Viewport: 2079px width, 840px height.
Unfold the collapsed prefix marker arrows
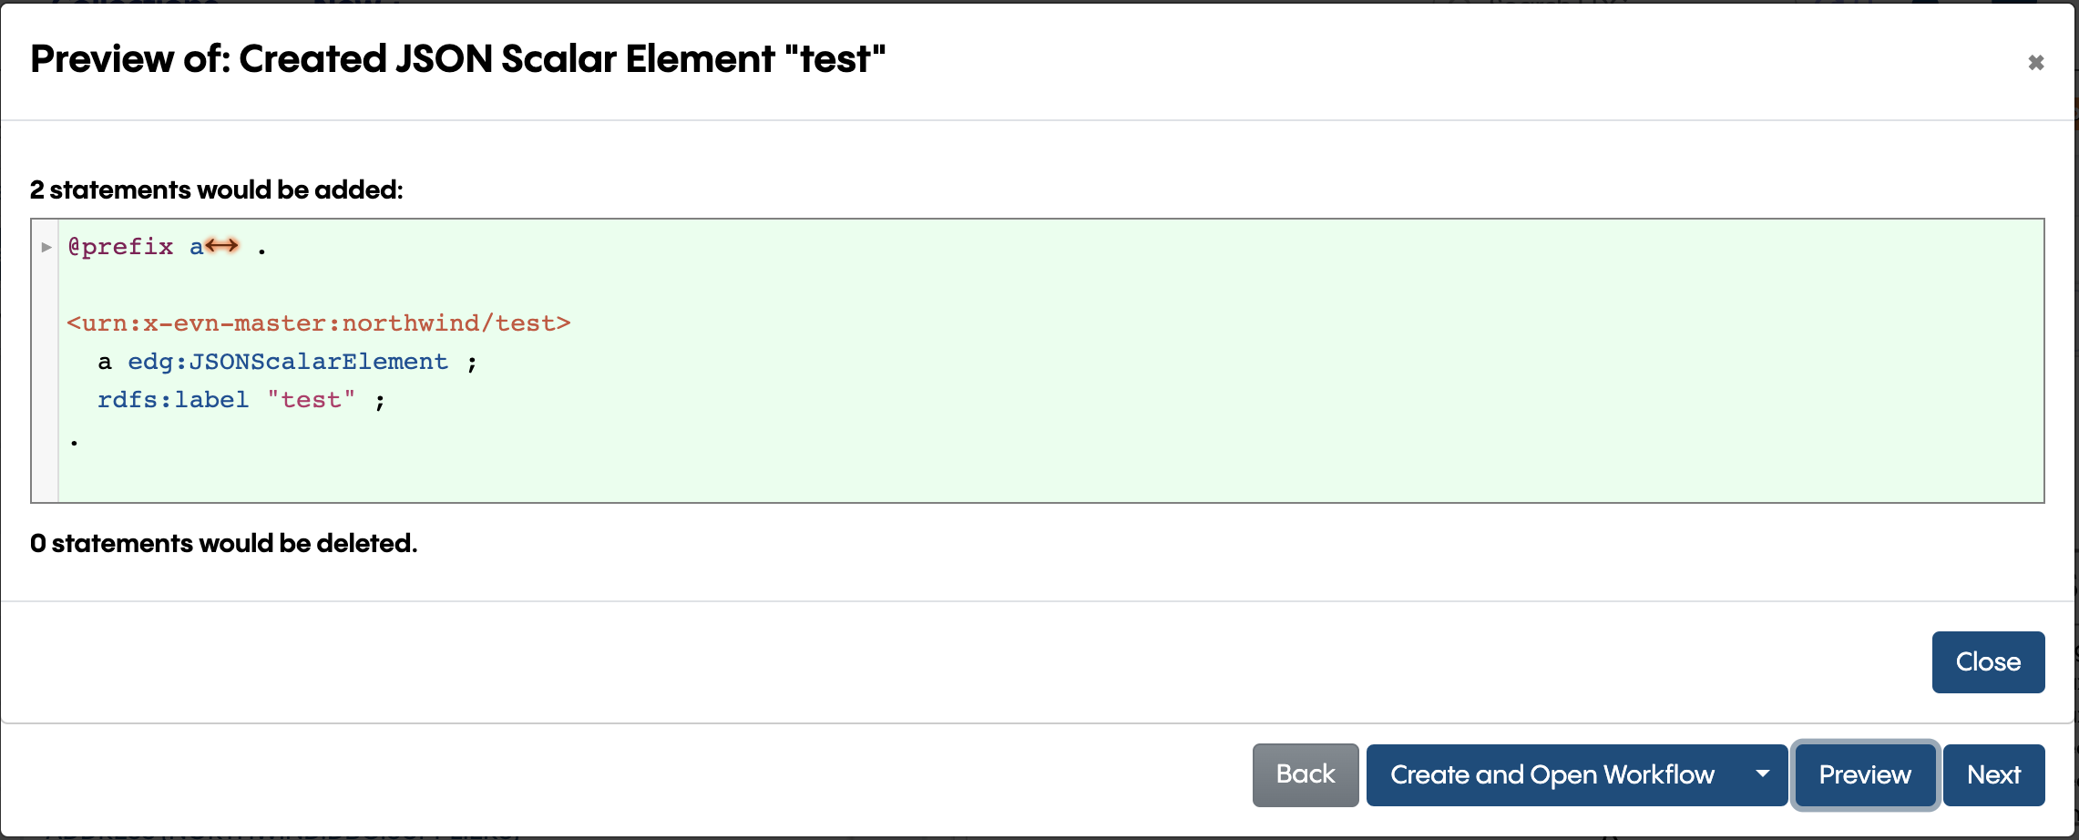(x=221, y=246)
